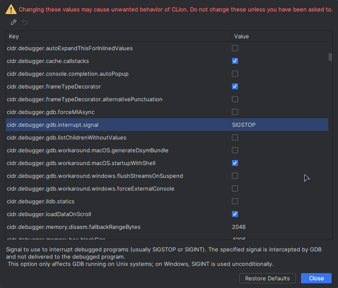
Task: Sort by the Key column header
Action: [x=117, y=37]
